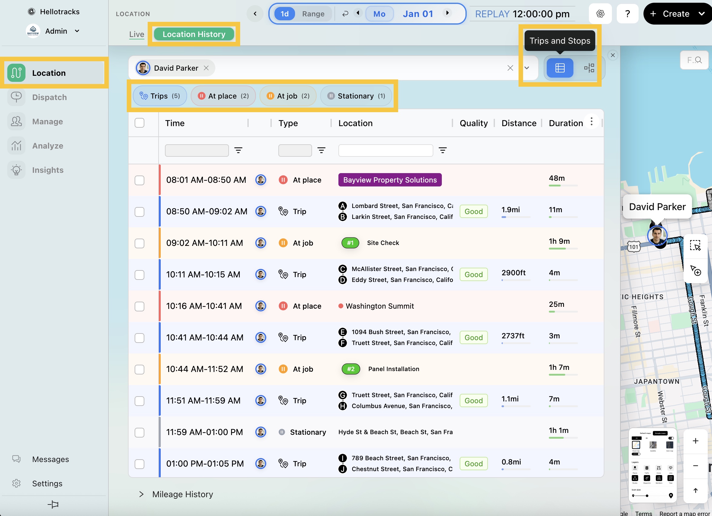Select the map area selection tool

click(x=695, y=246)
